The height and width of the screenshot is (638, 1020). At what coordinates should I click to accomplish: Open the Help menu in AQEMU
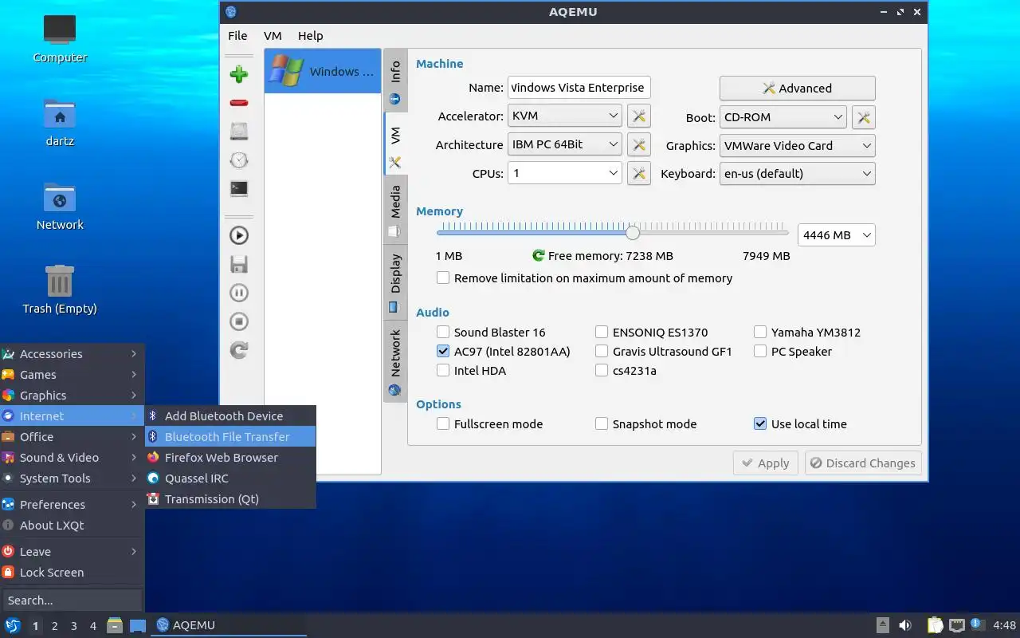[310, 36]
